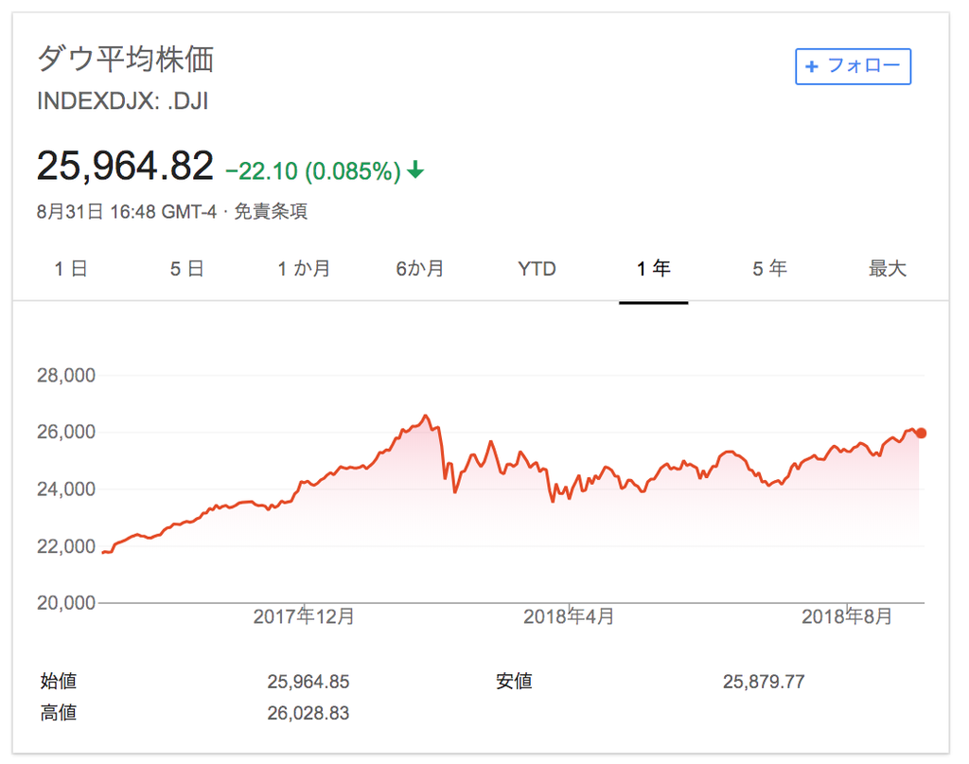The width and height of the screenshot is (969, 764).
Task: Open the 最大 range tab
Action: coord(887,269)
